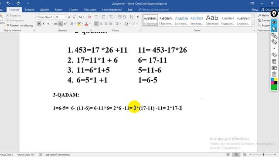
Task: Toggle Underline (Ч) formatting
Action: click(48, 24)
